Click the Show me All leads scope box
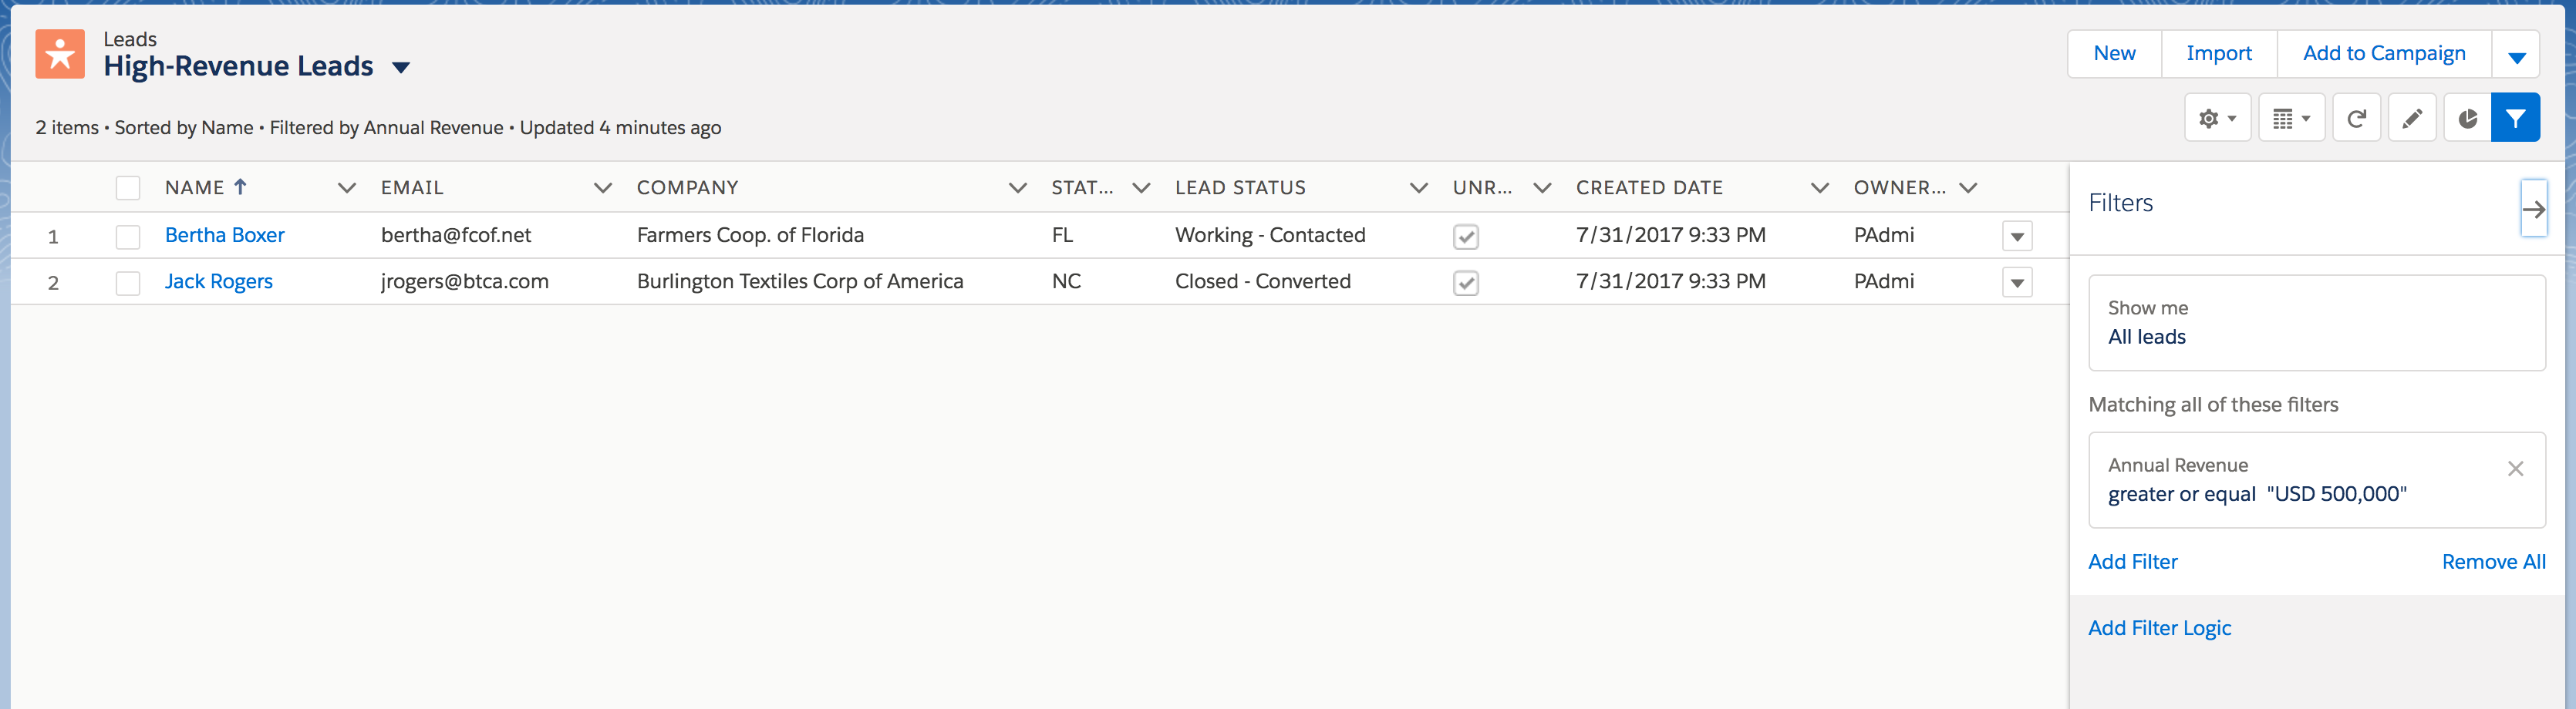This screenshot has width=2576, height=709. click(2316, 323)
